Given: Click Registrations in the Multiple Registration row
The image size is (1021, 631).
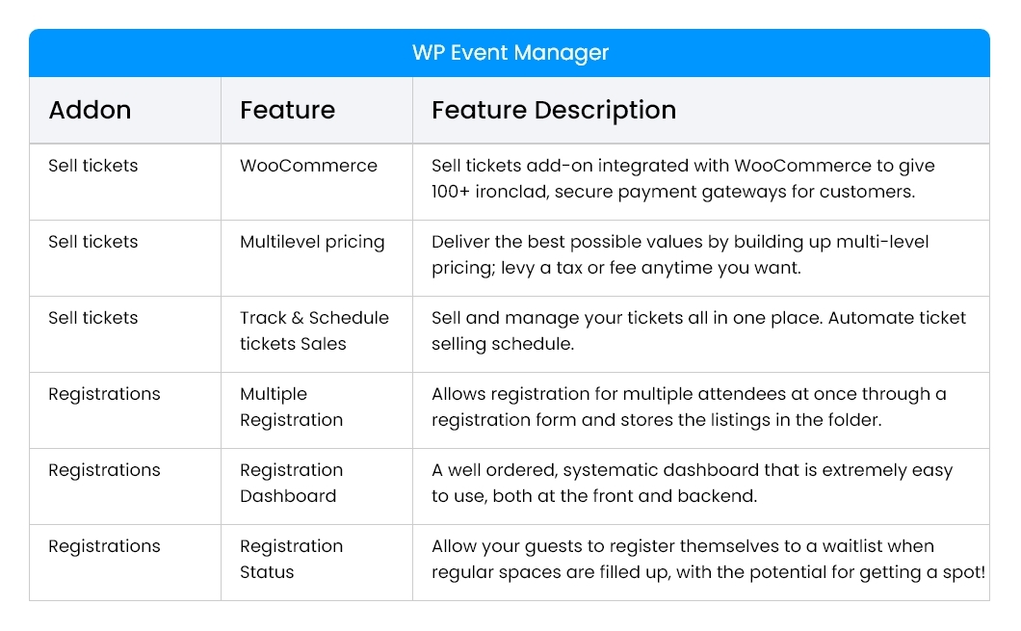Looking at the screenshot, I should pyautogui.click(x=104, y=395).
